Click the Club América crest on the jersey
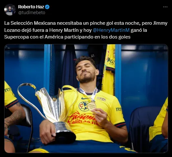172x157 pixels. click(84, 106)
